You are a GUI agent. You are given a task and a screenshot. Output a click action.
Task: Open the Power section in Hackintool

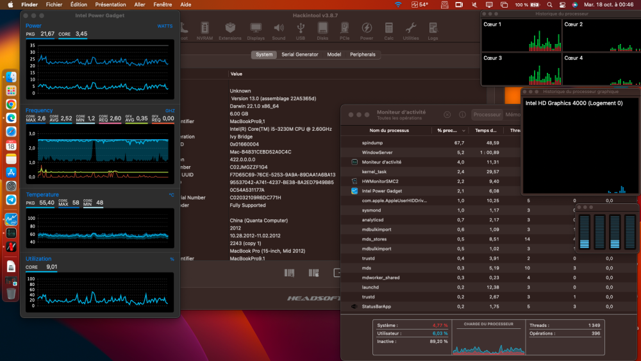[x=367, y=31]
